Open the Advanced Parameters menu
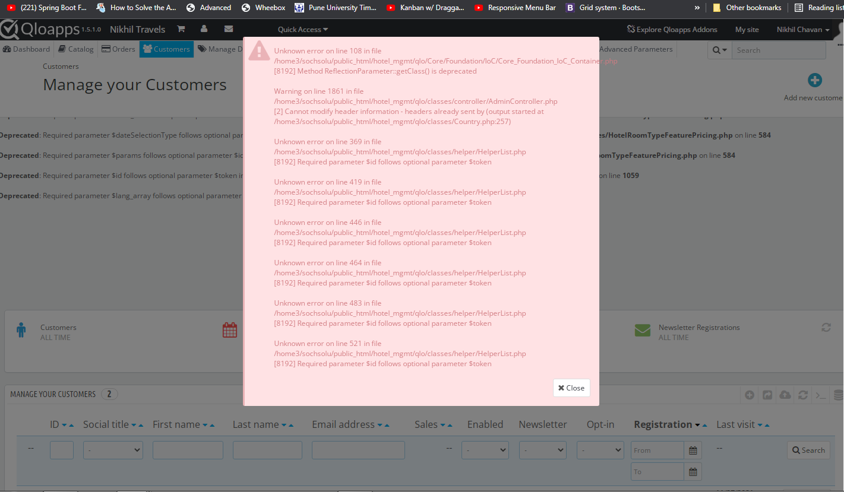 point(636,49)
